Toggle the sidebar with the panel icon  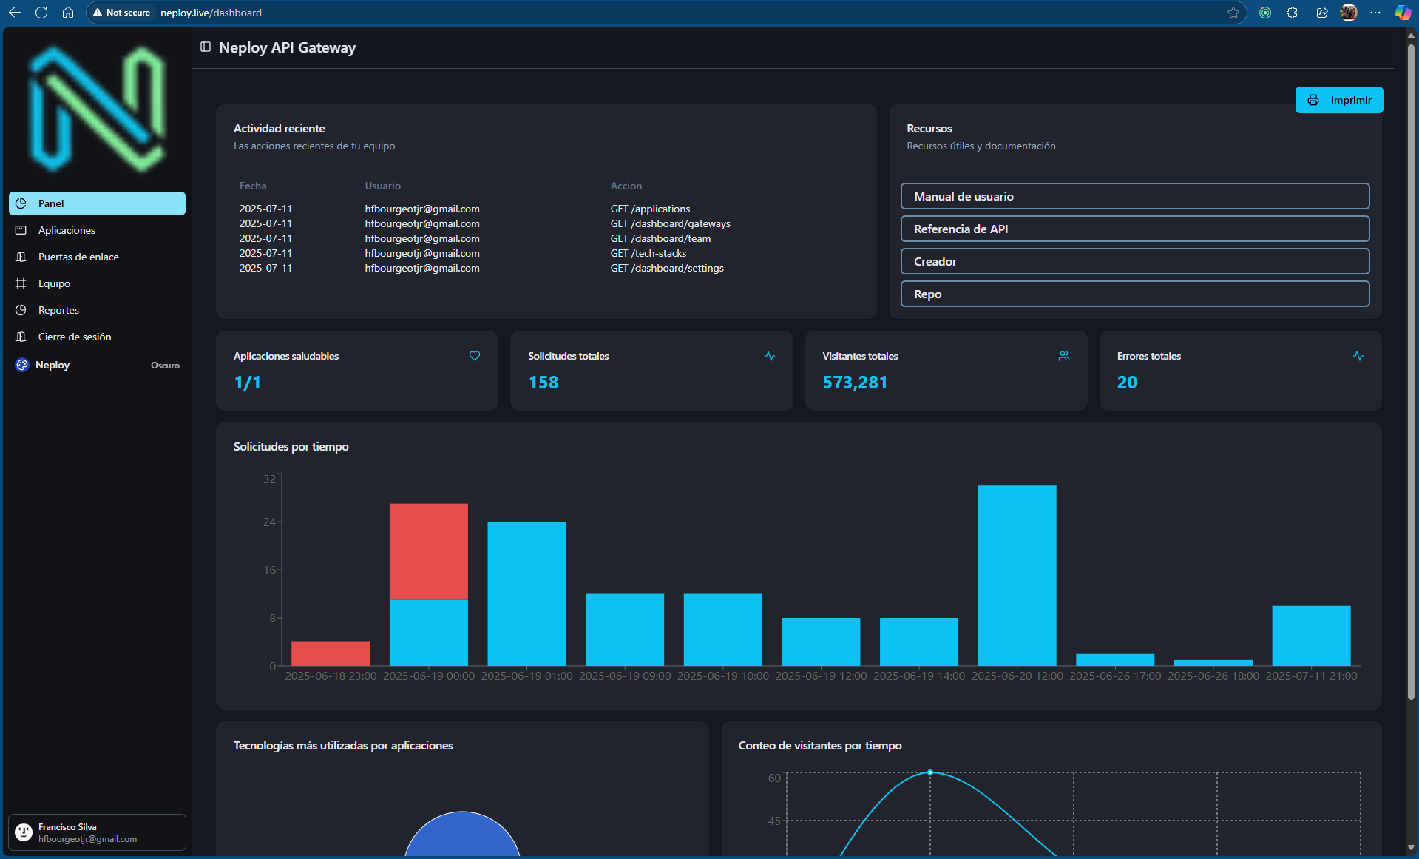click(206, 47)
